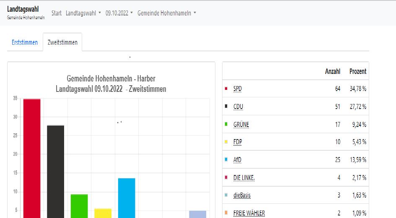Image resolution: width=396 pixels, height=218 pixels.
Task: Click the SPD percentage 34,78 %
Action: (x=358, y=89)
